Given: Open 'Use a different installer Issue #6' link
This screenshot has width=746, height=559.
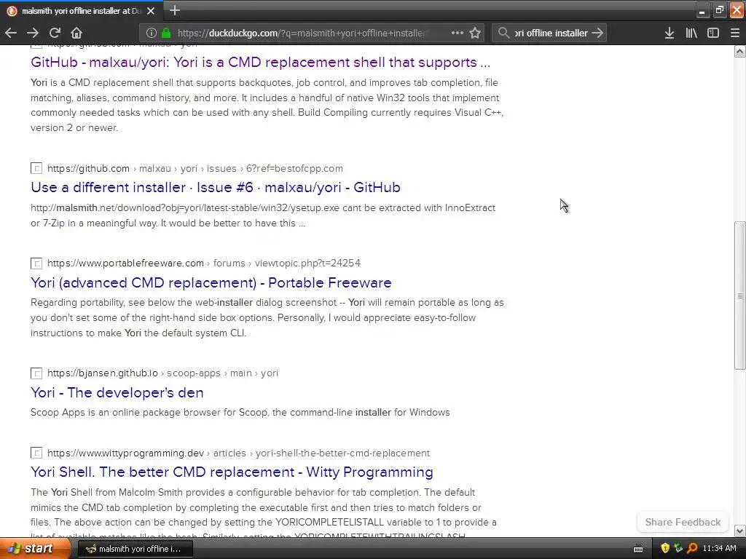Looking at the screenshot, I should click(x=216, y=187).
